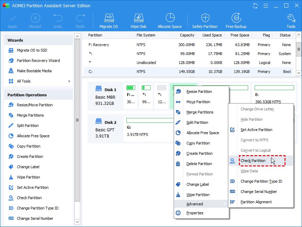Screen dimensions: 302x227
Task: Click the refresh icon in title bar
Action: 255,6
